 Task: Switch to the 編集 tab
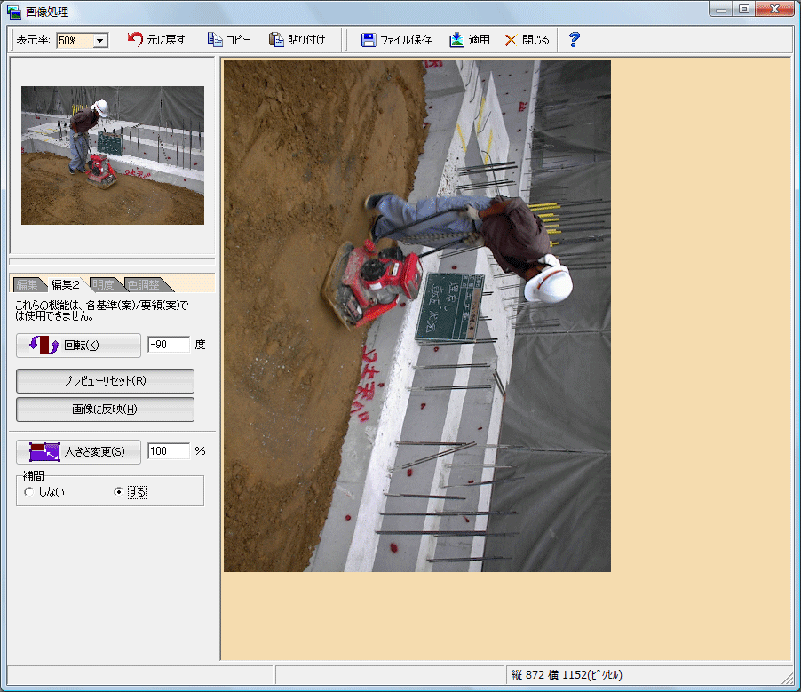(x=26, y=284)
